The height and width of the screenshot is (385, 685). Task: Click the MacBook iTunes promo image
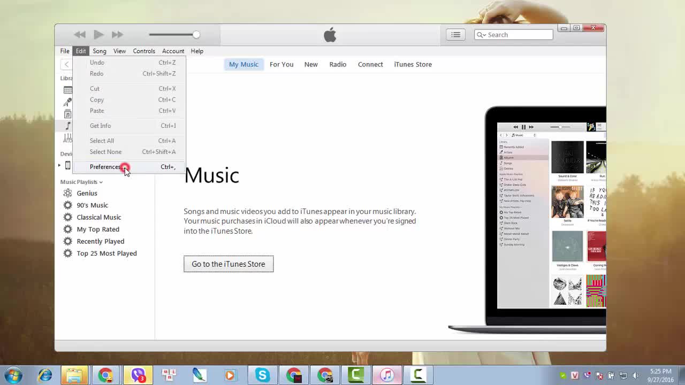[x=527, y=220]
